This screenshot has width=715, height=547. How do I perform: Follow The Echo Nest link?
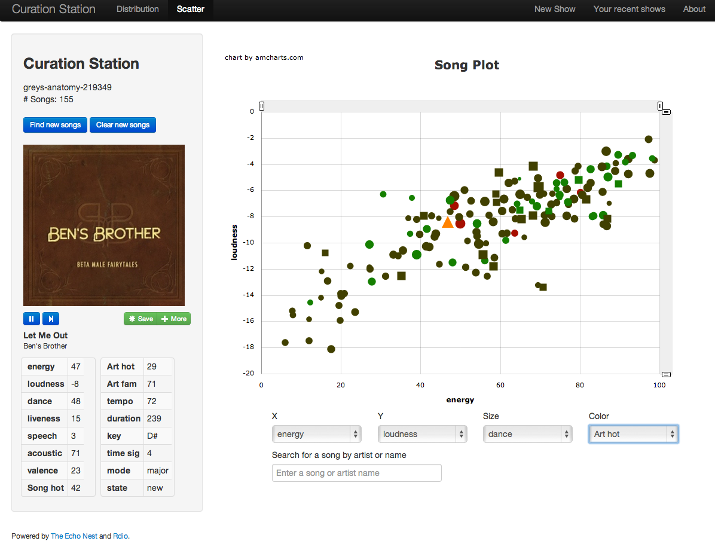[x=74, y=536]
